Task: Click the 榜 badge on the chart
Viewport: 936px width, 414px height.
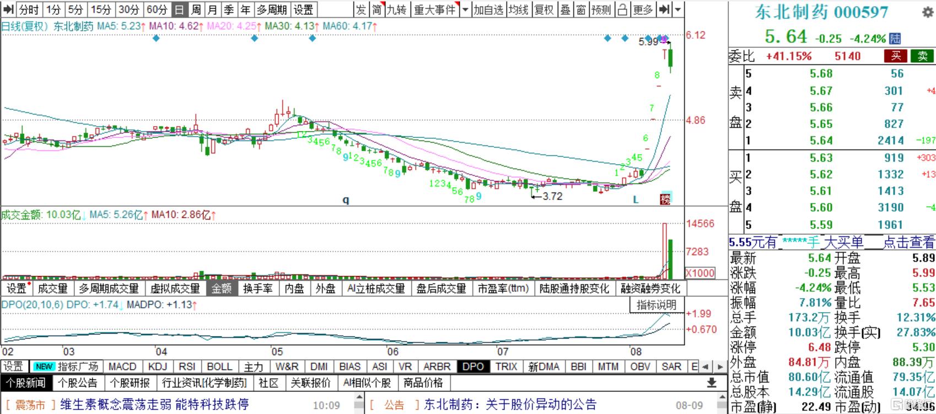Action: tap(666, 199)
